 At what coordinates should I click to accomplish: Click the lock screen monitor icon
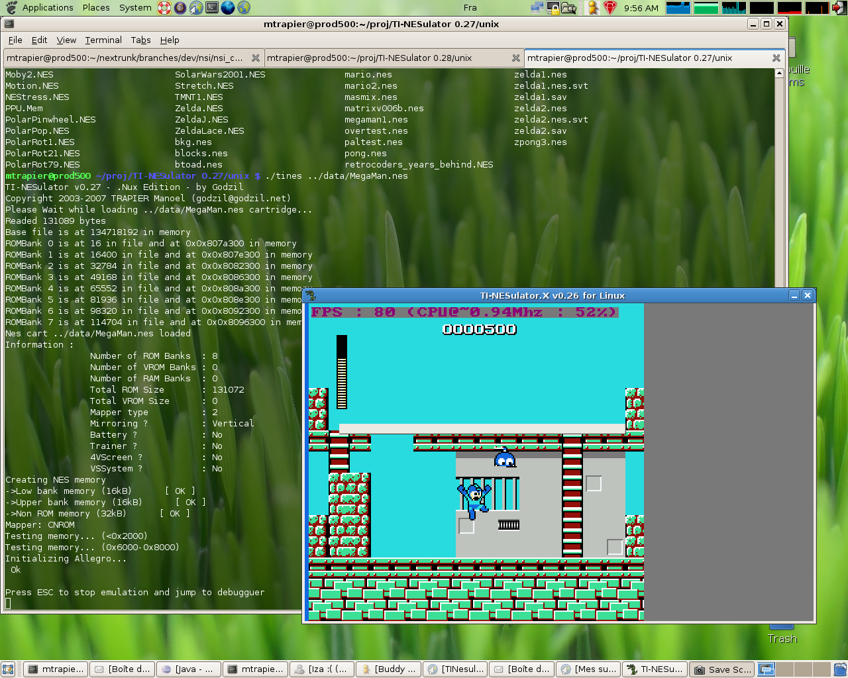[x=553, y=8]
